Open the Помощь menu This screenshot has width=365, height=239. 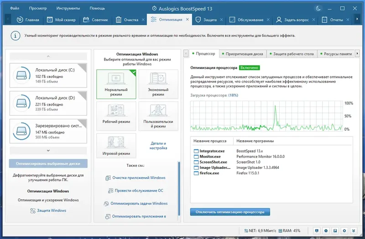97,8
